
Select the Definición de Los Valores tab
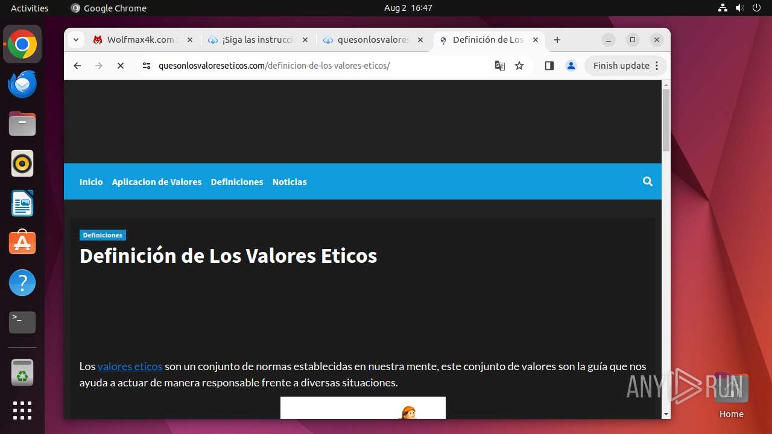489,40
